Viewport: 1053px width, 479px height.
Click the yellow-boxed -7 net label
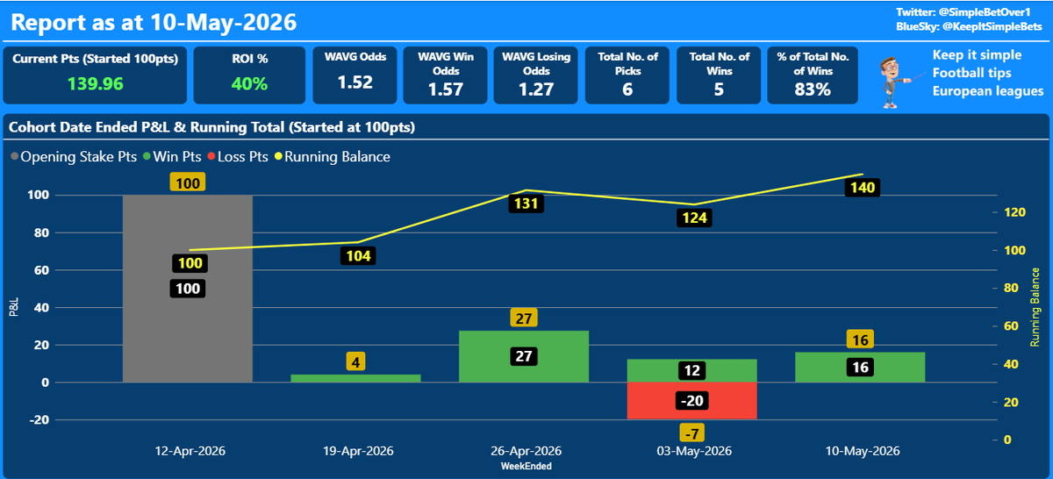(692, 433)
